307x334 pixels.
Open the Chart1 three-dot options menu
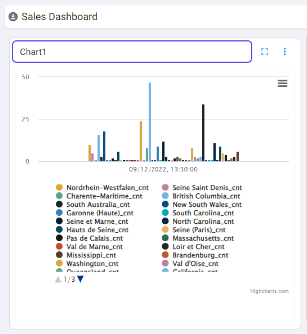[285, 52]
